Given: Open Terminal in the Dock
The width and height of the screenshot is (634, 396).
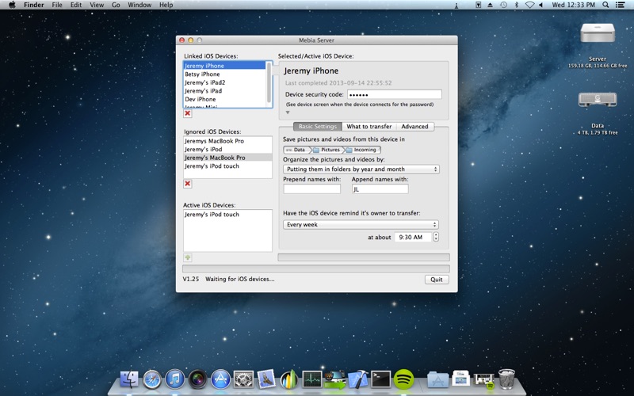Looking at the screenshot, I should (x=380, y=379).
